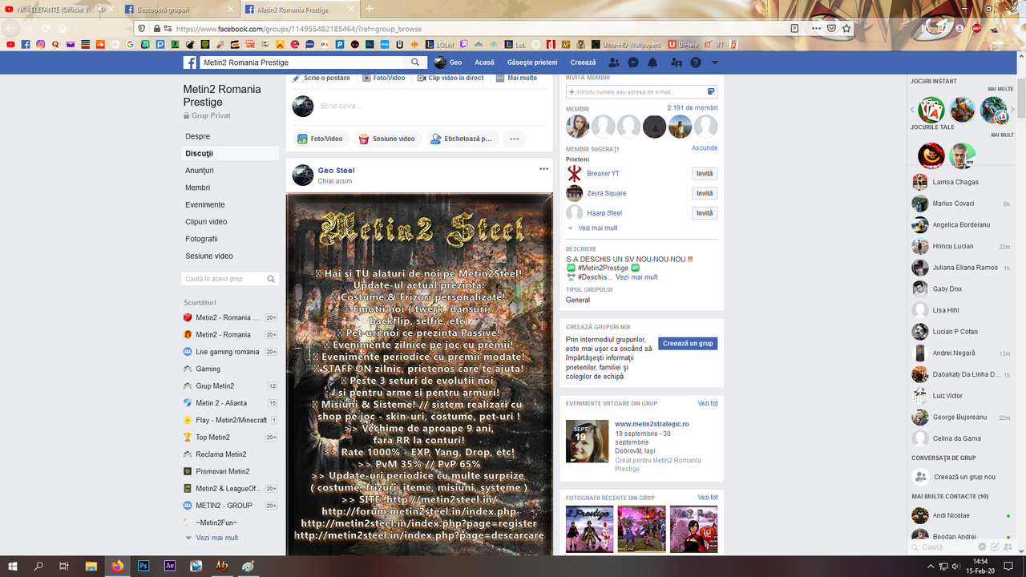This screenshot has height=577, width=1026.
Task: Open the help question mark icon
Action: [x=696, y=63]
